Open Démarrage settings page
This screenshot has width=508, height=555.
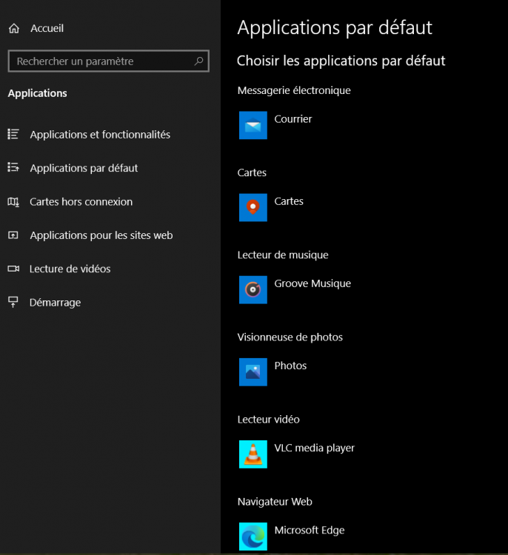coord(56,303)
